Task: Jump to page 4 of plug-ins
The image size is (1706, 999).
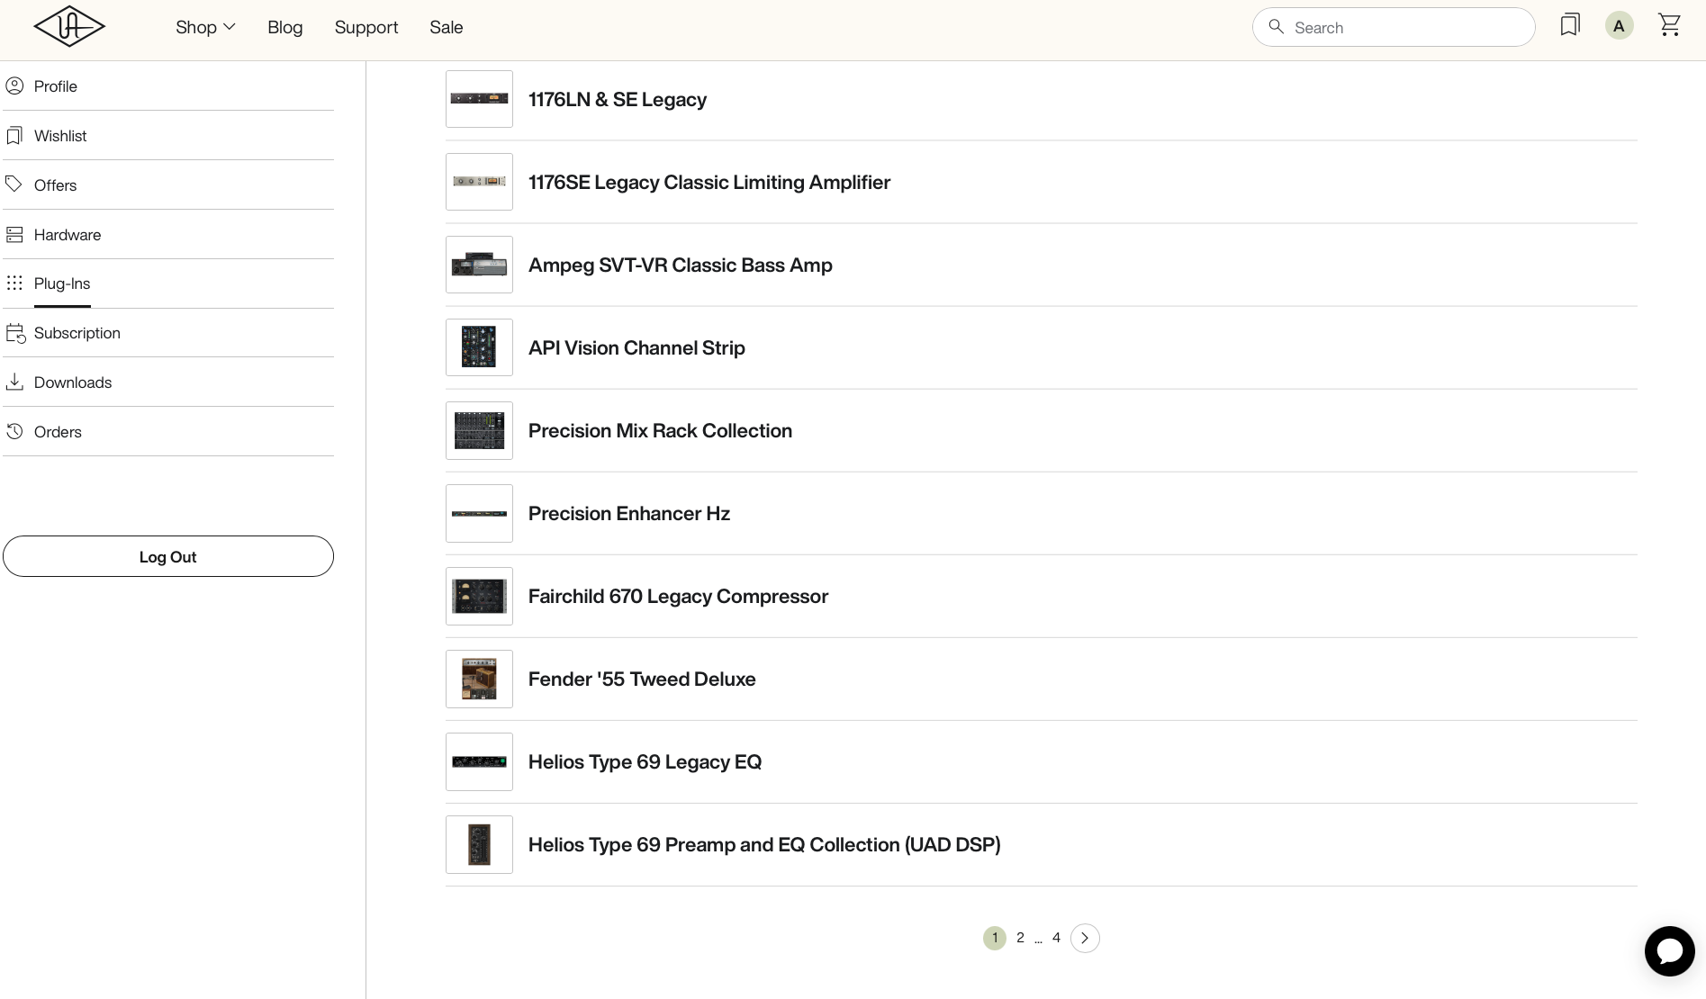Action: (1056, 938)
